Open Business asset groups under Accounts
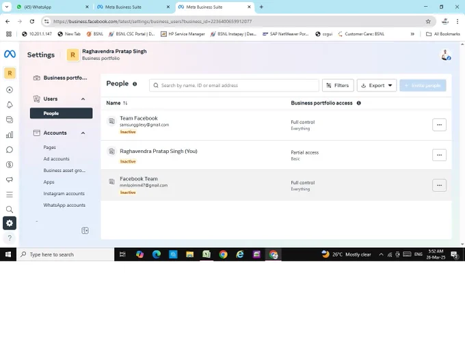Screen dimensions: 465x338 point(64,170)
